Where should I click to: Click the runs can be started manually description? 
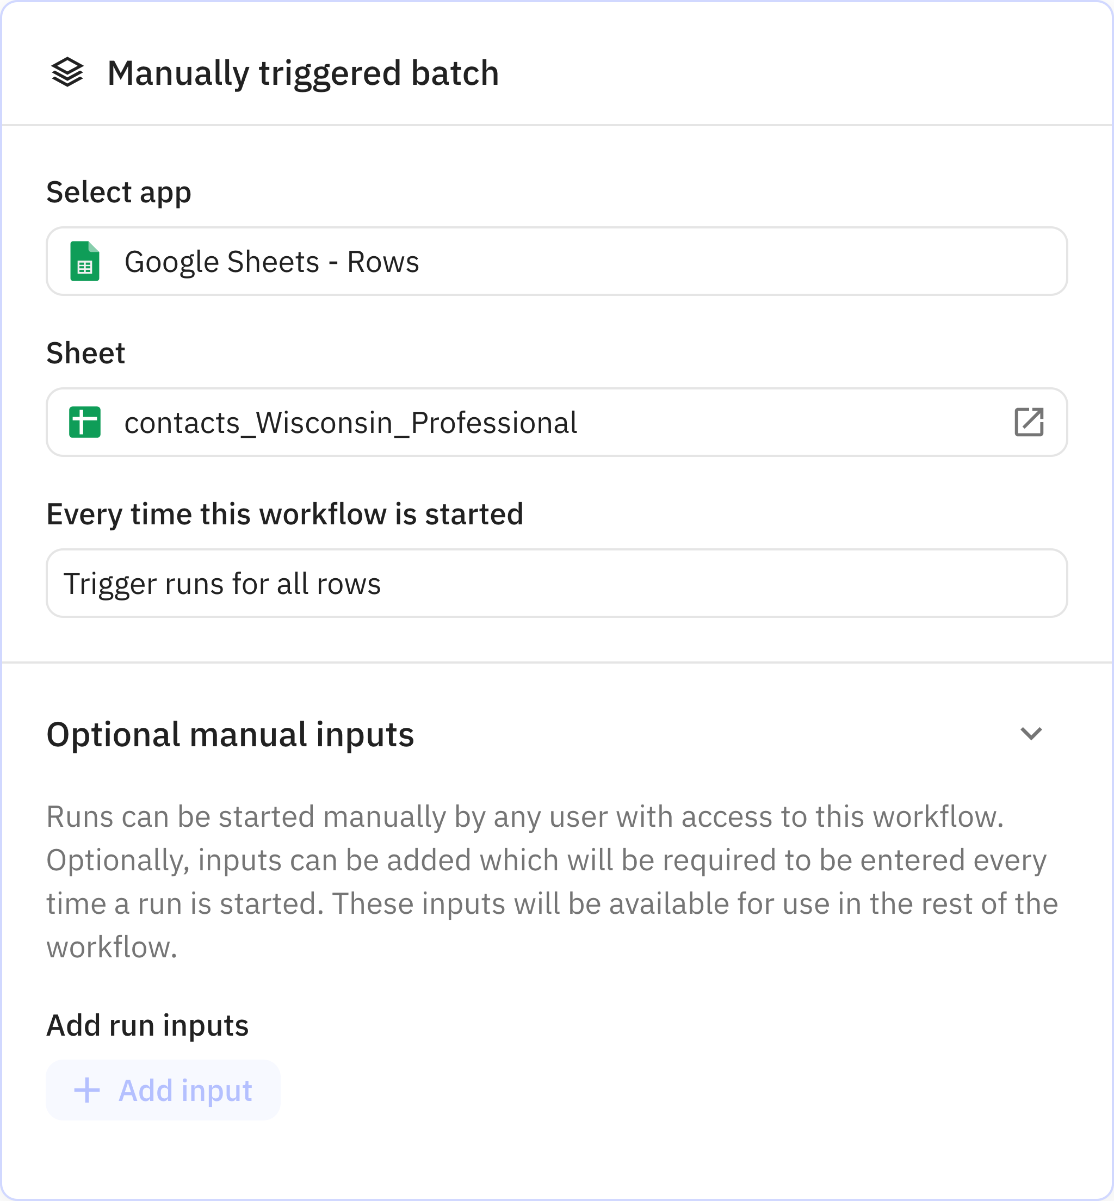pyautogui.click(x=552, y=882)
